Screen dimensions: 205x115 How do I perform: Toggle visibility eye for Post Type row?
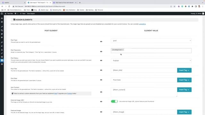click(101, 42)
